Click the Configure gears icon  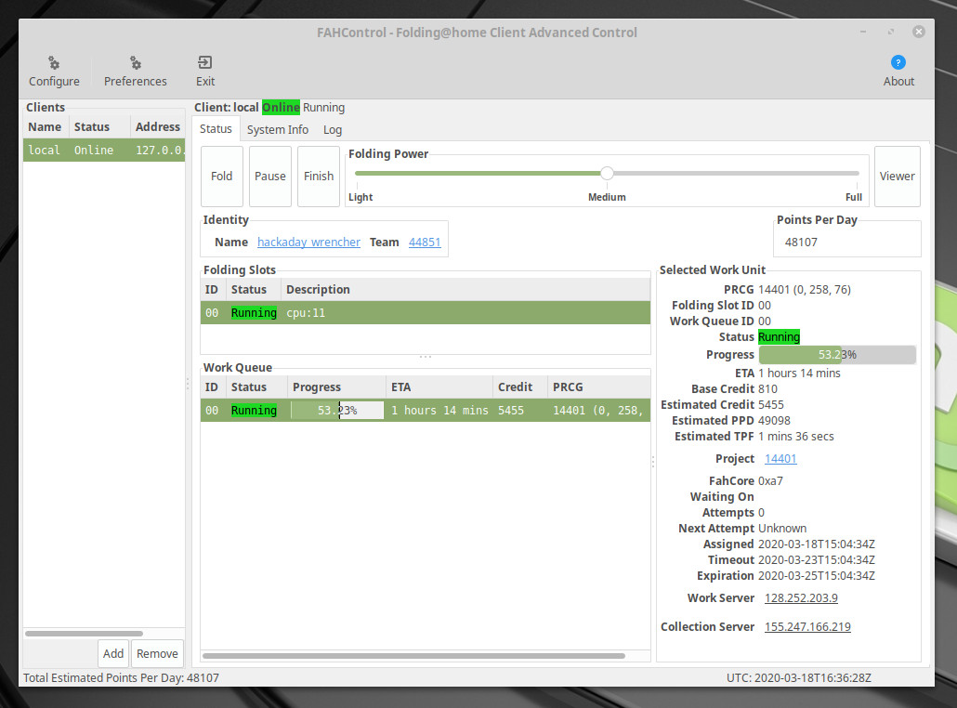pyautogui.click(x=54, y=63)
